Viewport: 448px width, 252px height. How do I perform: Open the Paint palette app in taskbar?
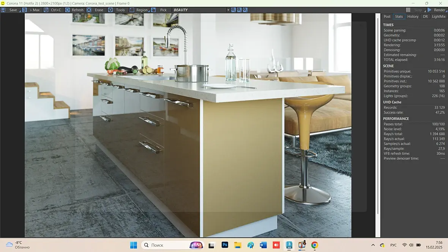click(251, 245)
